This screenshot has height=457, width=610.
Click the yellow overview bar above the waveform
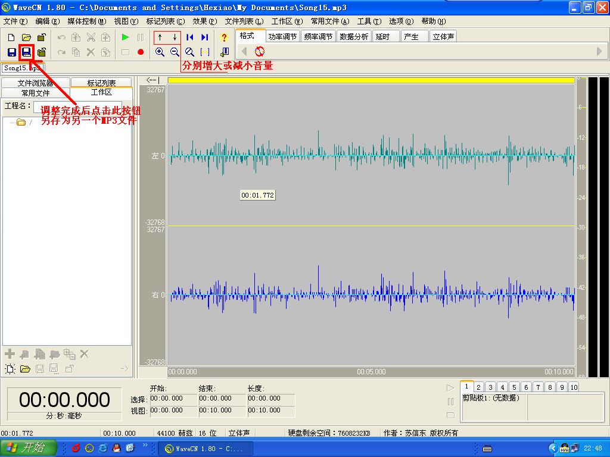coord(371,80)
